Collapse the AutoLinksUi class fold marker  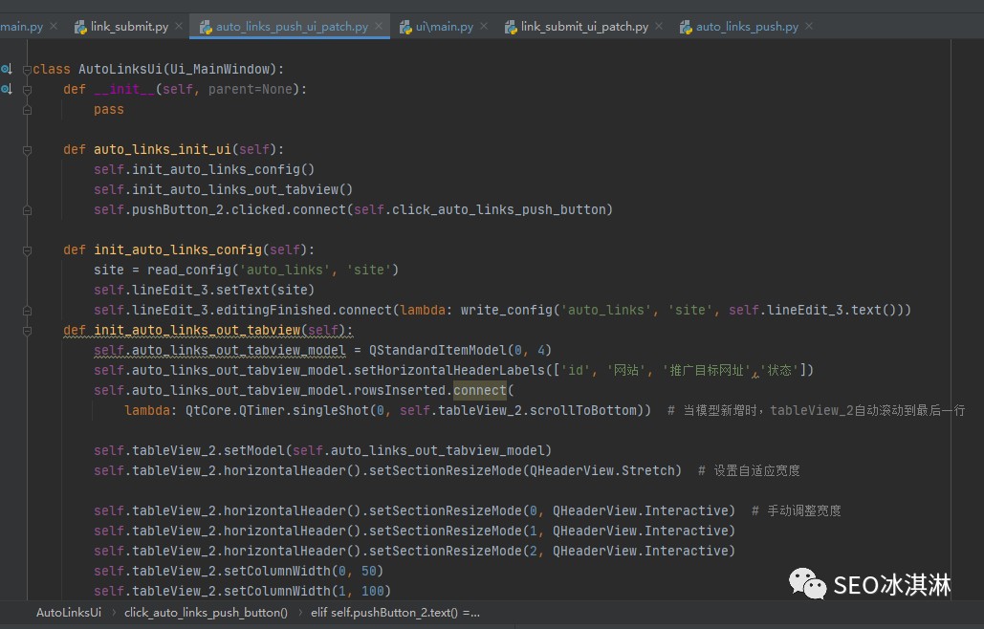(x=27, y=70)
